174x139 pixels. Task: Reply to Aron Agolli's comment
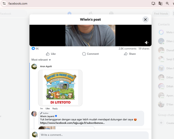55,108
